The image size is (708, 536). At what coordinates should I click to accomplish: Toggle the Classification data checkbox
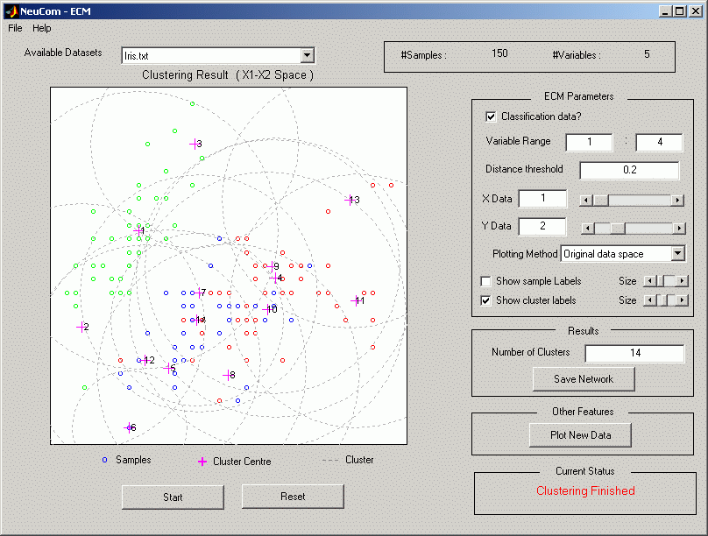click(x=491, y=116)
